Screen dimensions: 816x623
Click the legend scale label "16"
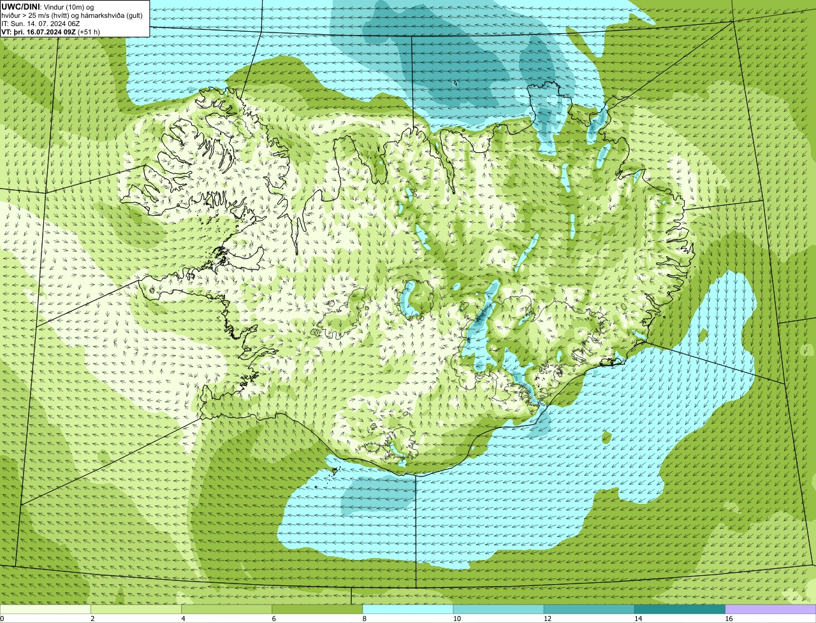[729, 619]
